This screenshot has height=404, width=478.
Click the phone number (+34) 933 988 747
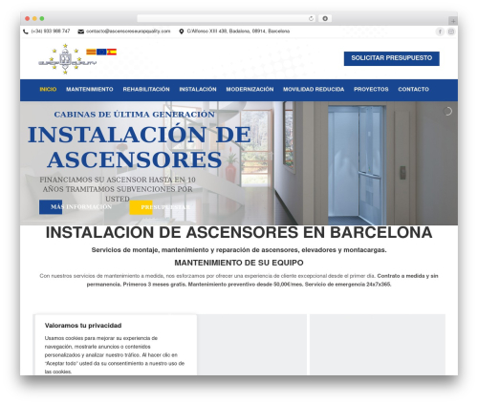point(51,32)
